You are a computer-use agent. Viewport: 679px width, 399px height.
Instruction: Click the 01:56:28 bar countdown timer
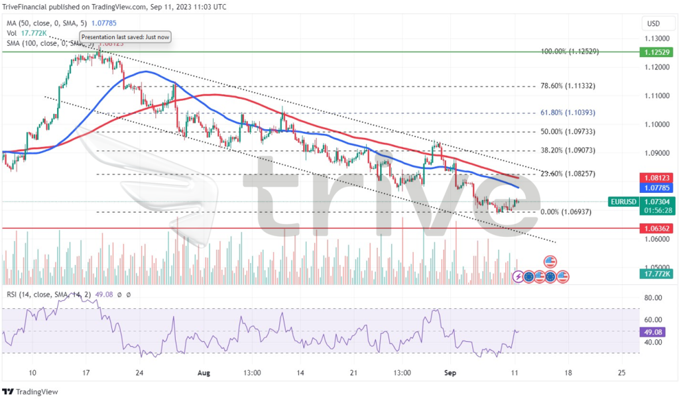click(657, 210)
